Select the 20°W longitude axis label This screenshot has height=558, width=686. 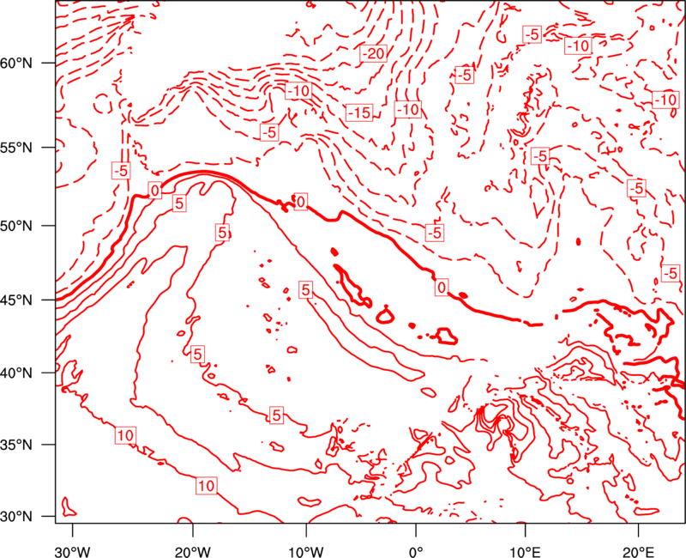(193, 551)
